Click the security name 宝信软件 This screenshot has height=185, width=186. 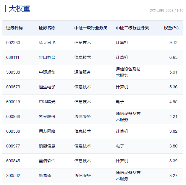[x=47, y=161]
